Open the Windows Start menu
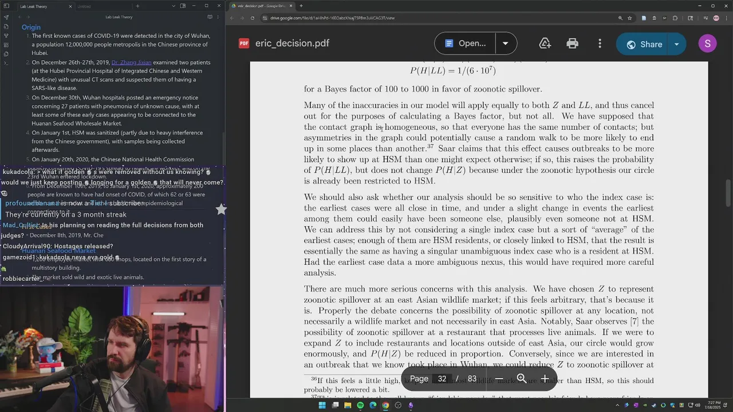Screen dimensions: 733x412 point(322,405)
